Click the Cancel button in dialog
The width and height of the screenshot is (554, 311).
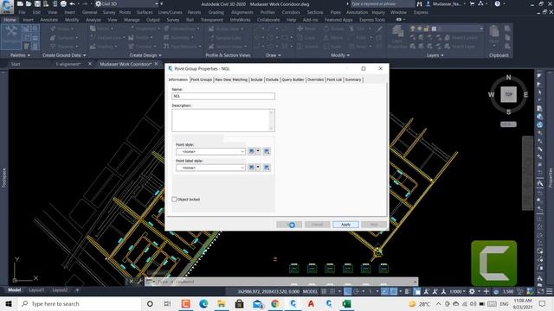tap(318, 225)
